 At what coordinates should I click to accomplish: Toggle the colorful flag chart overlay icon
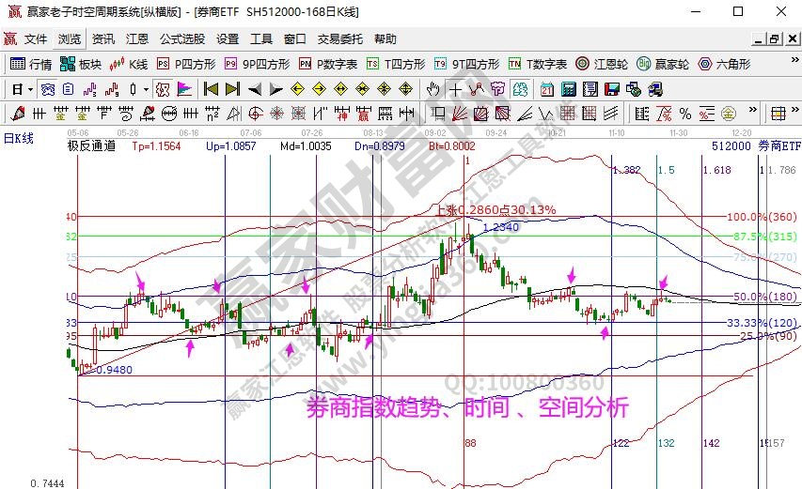click(x=184, y=89)
